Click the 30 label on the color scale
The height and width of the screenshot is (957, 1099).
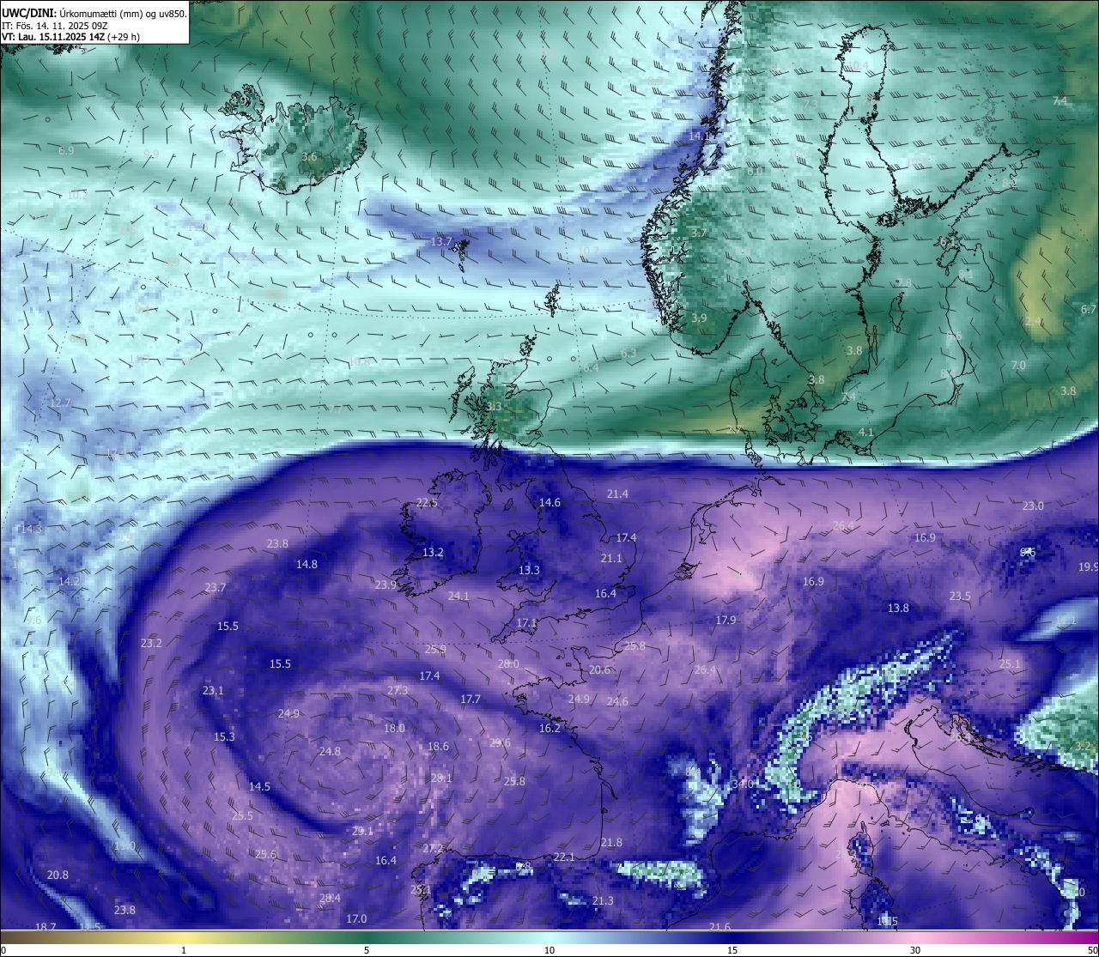915,950
